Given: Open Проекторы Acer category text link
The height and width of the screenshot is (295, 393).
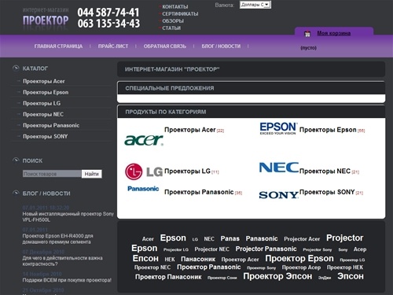Looking at the screenshot, I should point(190,130).
